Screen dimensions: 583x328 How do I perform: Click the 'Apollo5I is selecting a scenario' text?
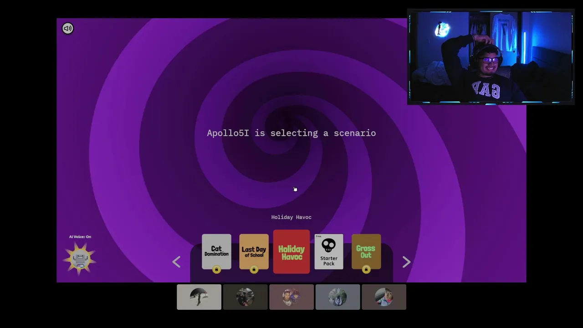click(291, 133)
